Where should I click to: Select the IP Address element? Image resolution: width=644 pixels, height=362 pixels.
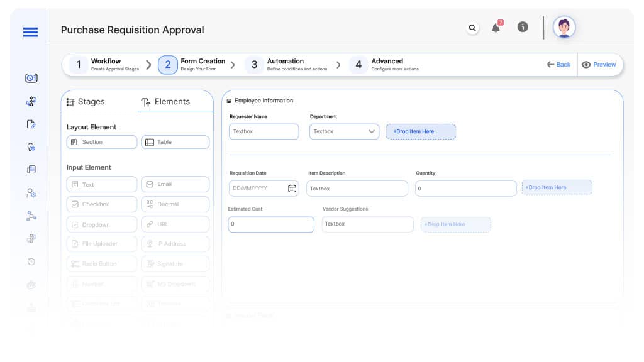(175, 244)
